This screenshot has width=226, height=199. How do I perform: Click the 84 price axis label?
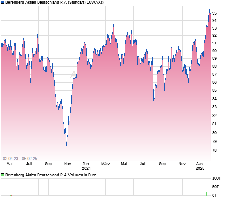coord(214,99)
